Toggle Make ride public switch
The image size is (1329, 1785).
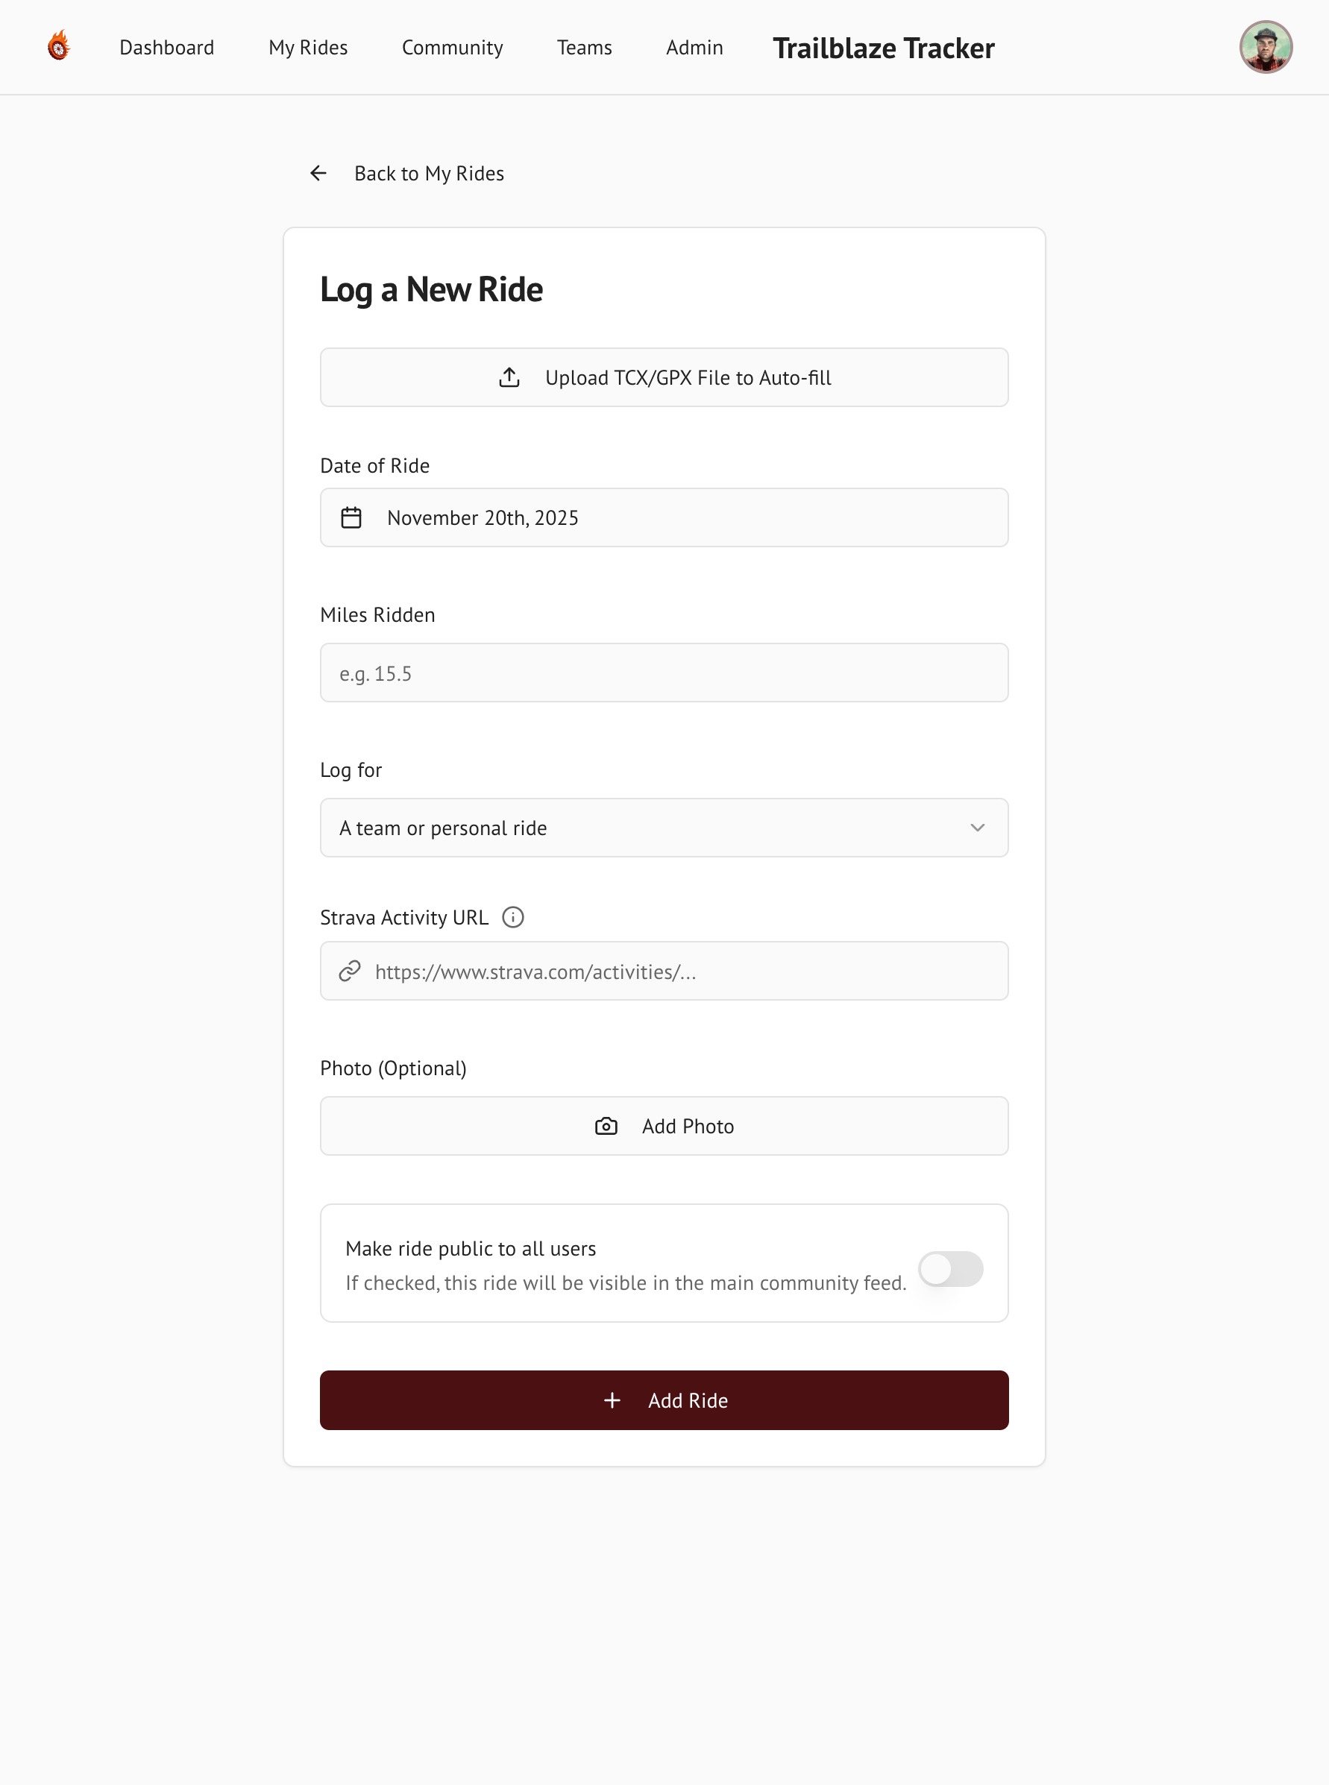[950, 1270]
